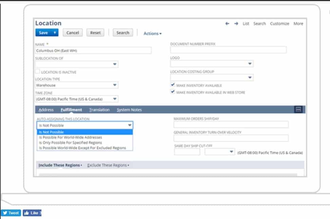The height and width of the screenshot is (219, 330).
Task: Open the Save button dropdown arrow
Action: (55, 33)
